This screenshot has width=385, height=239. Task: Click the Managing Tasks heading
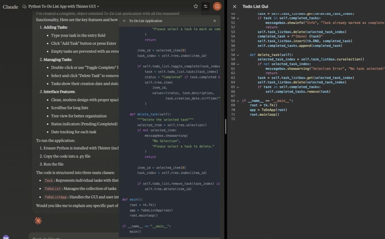58,60
